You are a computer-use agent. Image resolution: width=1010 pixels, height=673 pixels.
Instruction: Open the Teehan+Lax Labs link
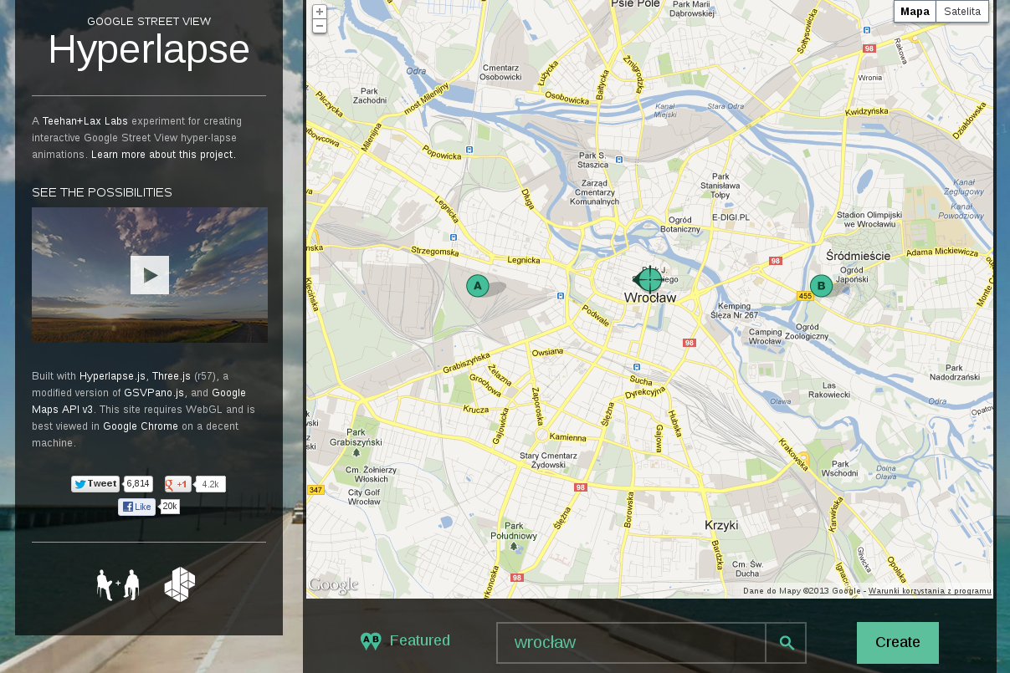85,121
